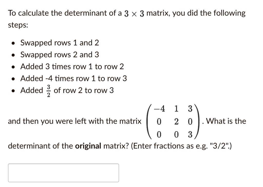The width and height of the screenshot is (263, 187).
Task: Click the "Added -4 times row 1 to row 3" line
Action: point(73,79)
